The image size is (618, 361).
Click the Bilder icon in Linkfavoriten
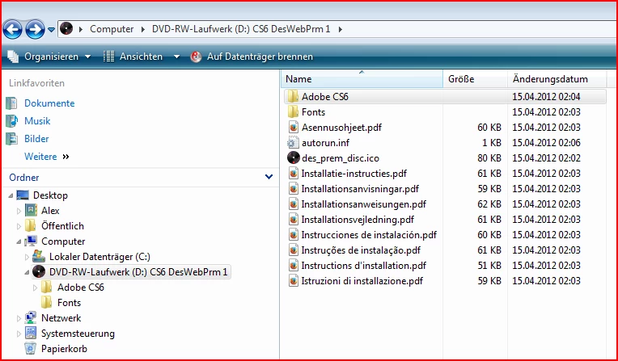coord(11,139)
